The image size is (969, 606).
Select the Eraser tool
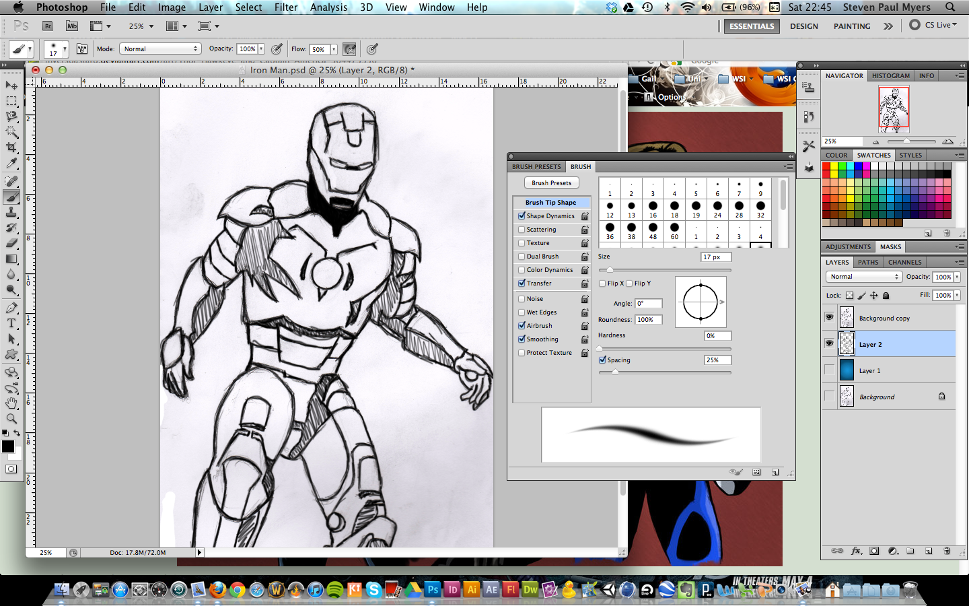(11, 244)
